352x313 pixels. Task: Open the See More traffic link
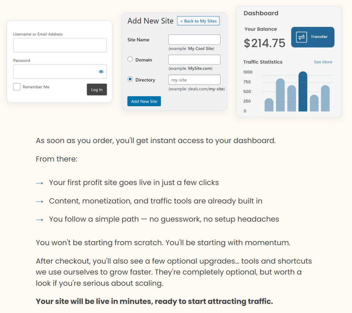point(323,62)
